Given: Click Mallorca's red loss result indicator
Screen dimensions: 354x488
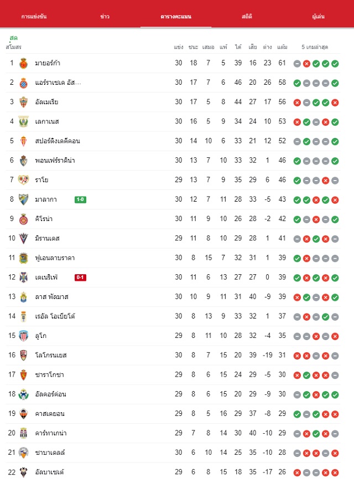Looking at the screenshot, I should (x=307, y=64).
